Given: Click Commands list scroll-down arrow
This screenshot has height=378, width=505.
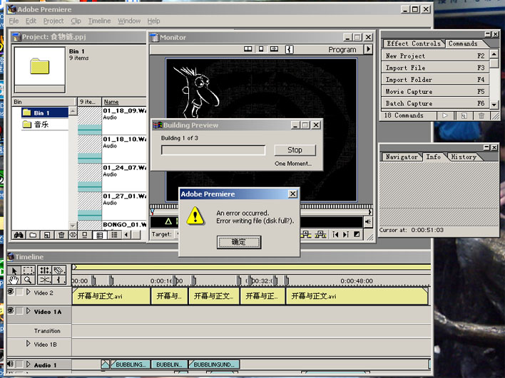Looking at the screenshot, I should (494, 105).
